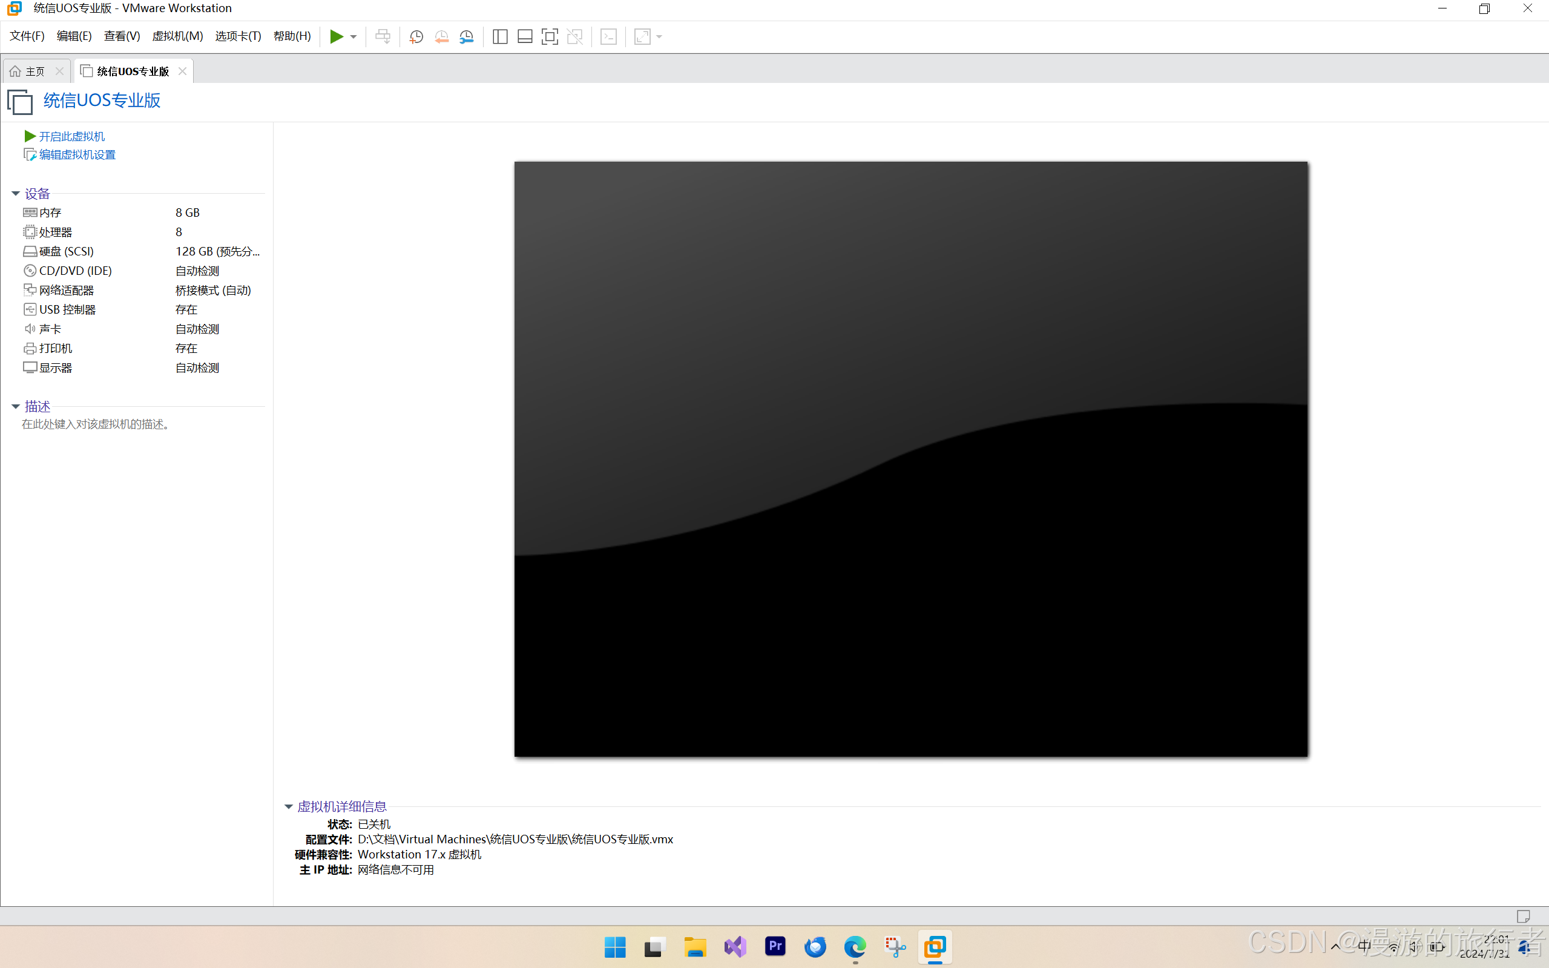The height and width of the screenshot is (968, 1549).
Task: Select the 内存 device row
Action: 143,212
